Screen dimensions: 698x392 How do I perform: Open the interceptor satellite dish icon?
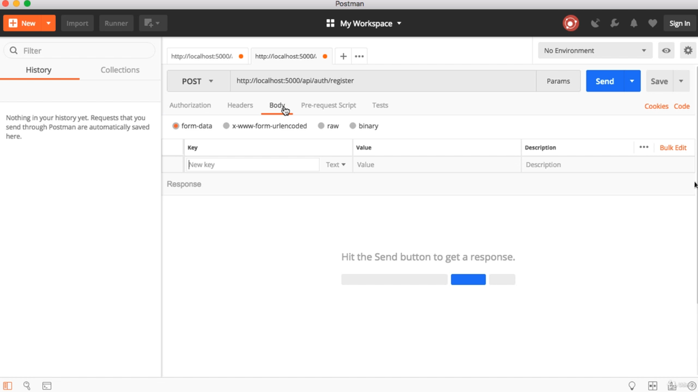595,23
